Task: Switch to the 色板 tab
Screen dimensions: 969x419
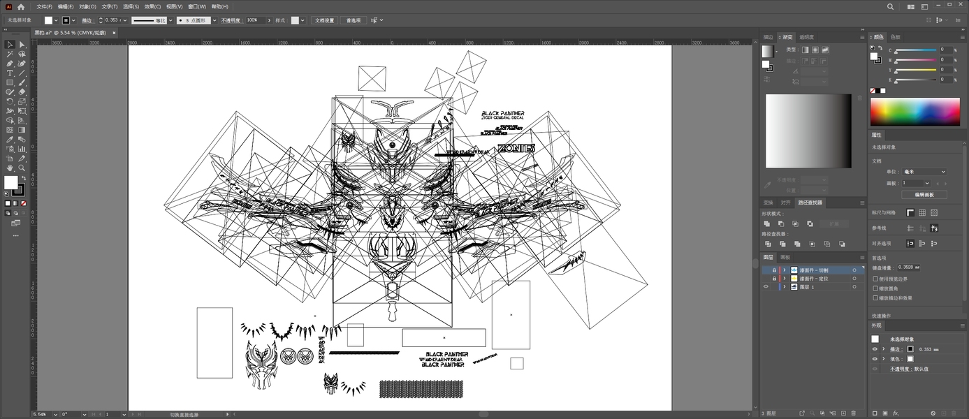Action: pos(895,37)
